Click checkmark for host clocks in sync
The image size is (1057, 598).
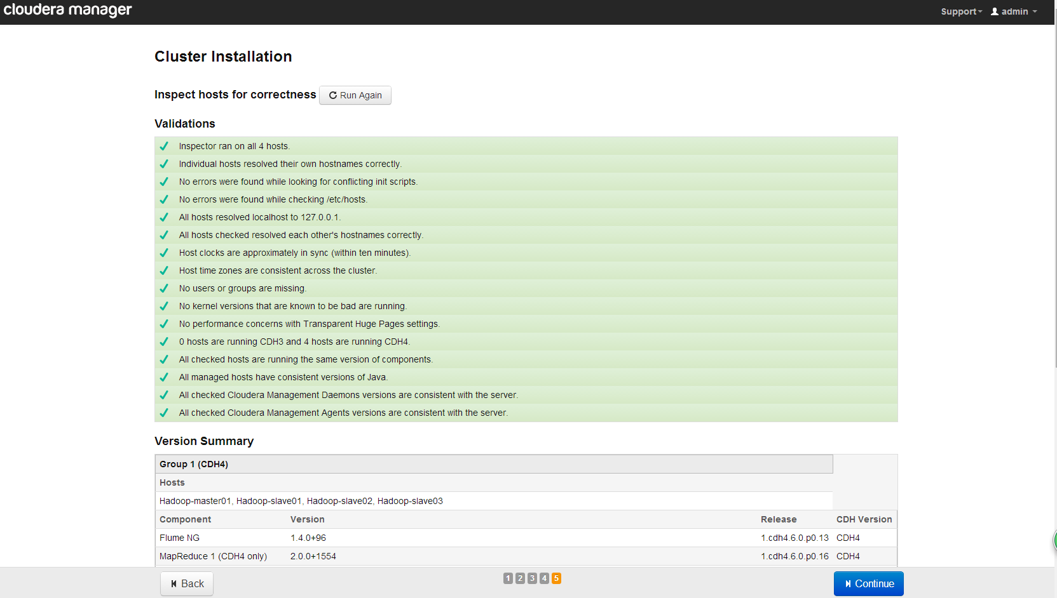pyautogui.click(x=164, y=253)
